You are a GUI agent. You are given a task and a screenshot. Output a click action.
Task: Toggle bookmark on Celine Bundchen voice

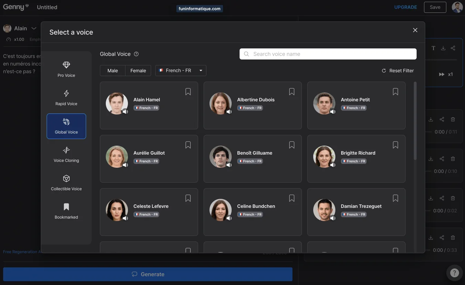pos(292,198)
